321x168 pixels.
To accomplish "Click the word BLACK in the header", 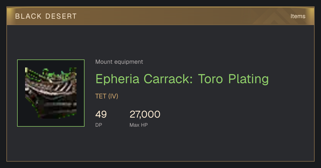I will [29, 16].
